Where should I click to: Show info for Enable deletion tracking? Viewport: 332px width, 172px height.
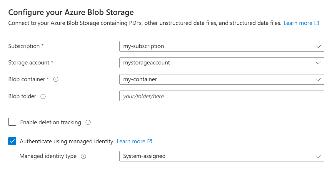[x=88, y=122]
